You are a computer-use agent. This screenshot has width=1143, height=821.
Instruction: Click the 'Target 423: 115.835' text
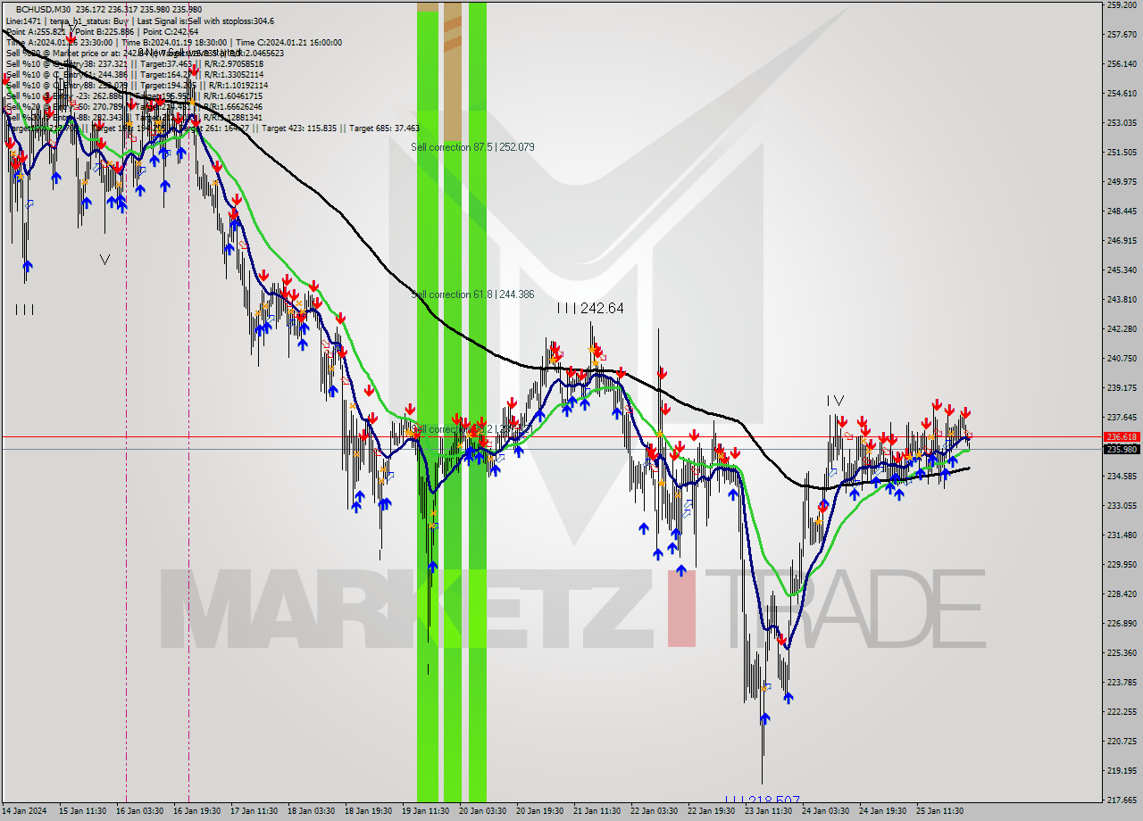(x=299, y=128)
